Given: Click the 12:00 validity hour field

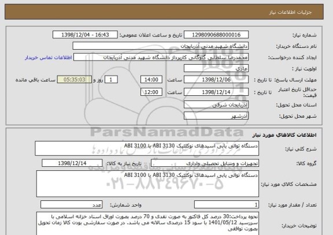Looking at the screenshot, I should click(151, 92).
